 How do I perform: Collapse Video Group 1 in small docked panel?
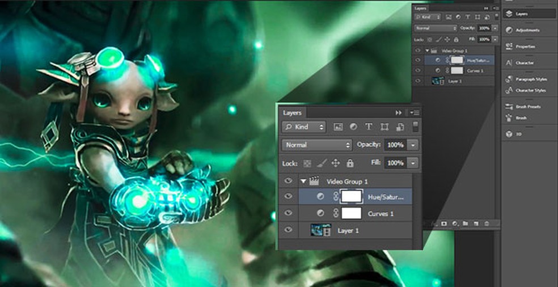point(427,50)
